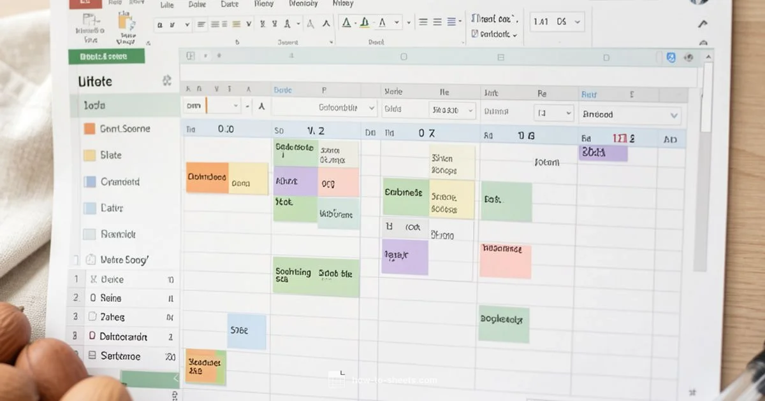The image size is (765, 401).
Task: Click the increase font size icon
Action: 326,25
